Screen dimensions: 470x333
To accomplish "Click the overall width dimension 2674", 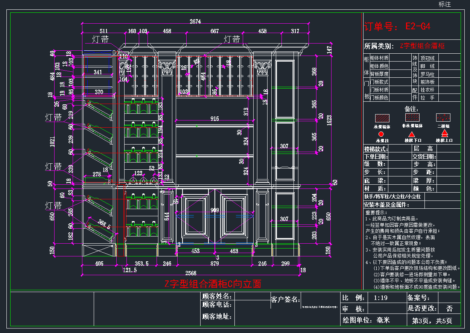I will (195, 22).
